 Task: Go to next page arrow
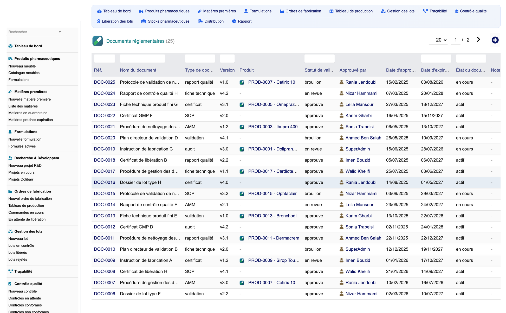click(x=478, y=39)
